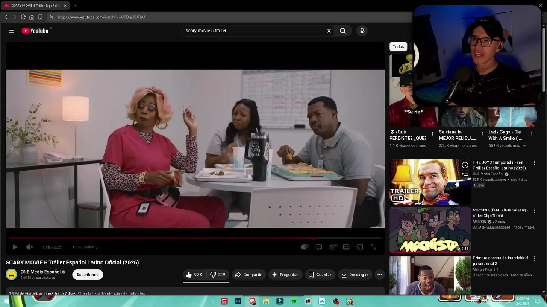Select the 'Todos' filter chip
Viewport: 547px width, 307px height.
tap(398, 47)
